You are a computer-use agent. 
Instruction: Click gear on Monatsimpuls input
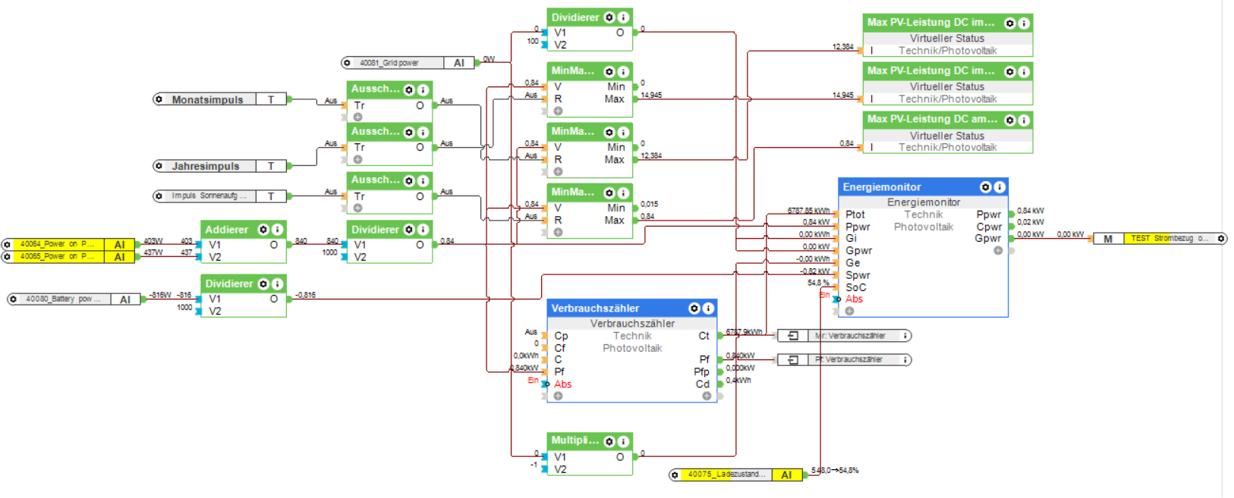(x=159, y=99)
